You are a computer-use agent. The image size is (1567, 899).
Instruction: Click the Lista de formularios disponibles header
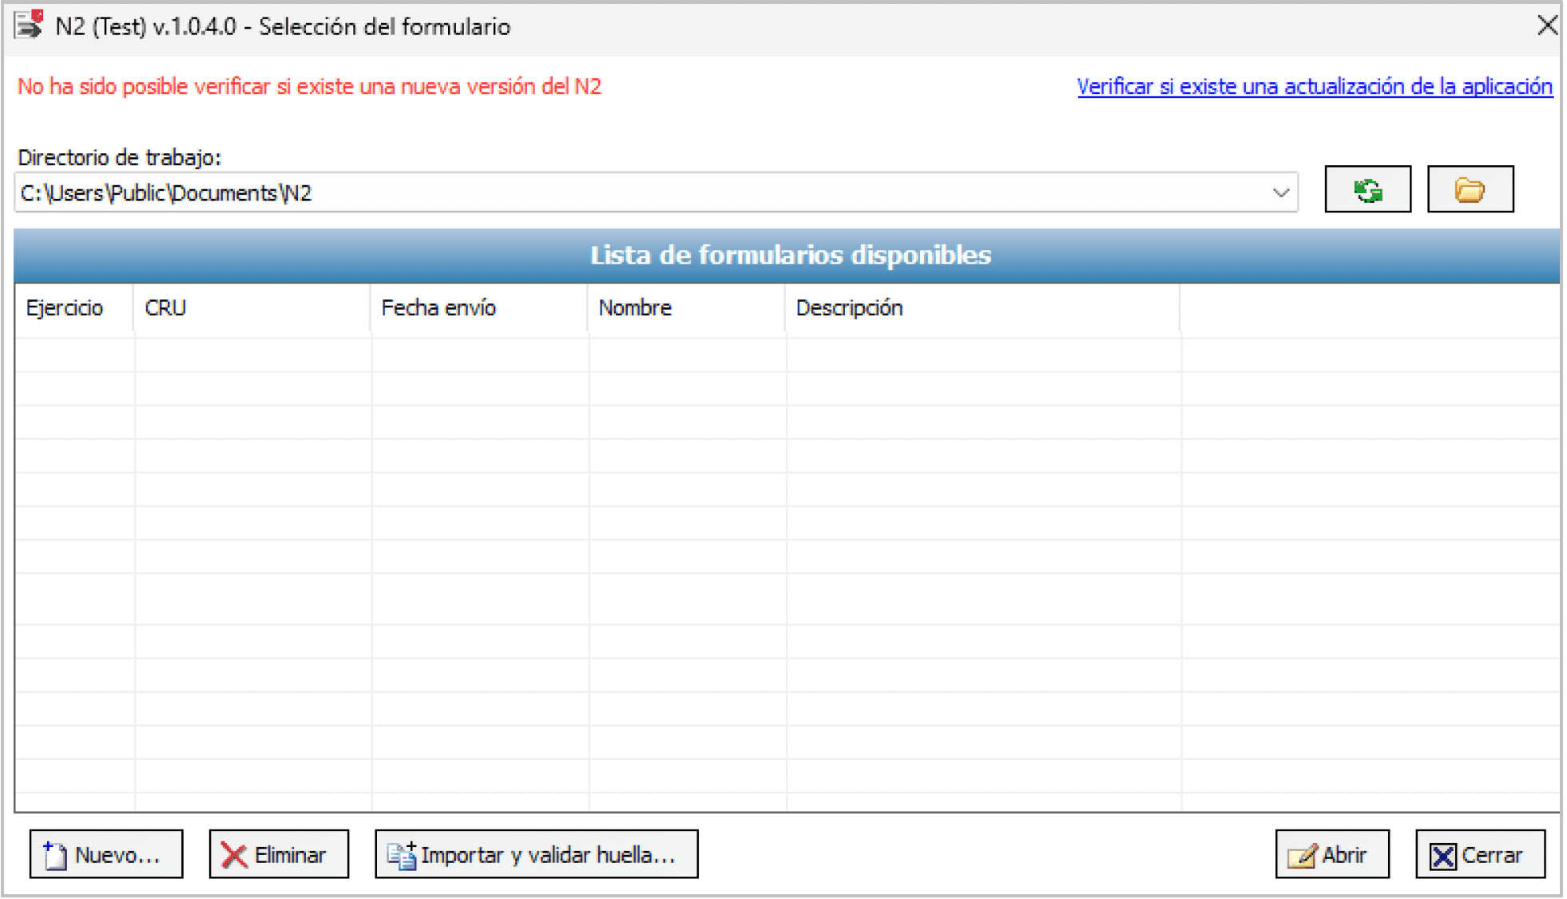(x=791, y=255)
